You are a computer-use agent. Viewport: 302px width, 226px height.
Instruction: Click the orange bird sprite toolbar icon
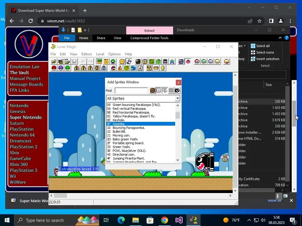tap(120, 68)
